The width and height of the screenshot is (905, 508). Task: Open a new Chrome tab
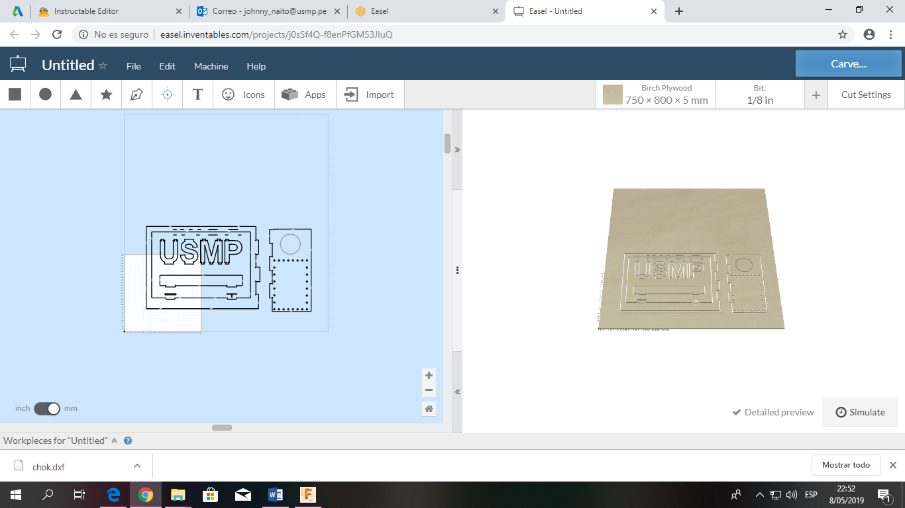click(679, 11)
